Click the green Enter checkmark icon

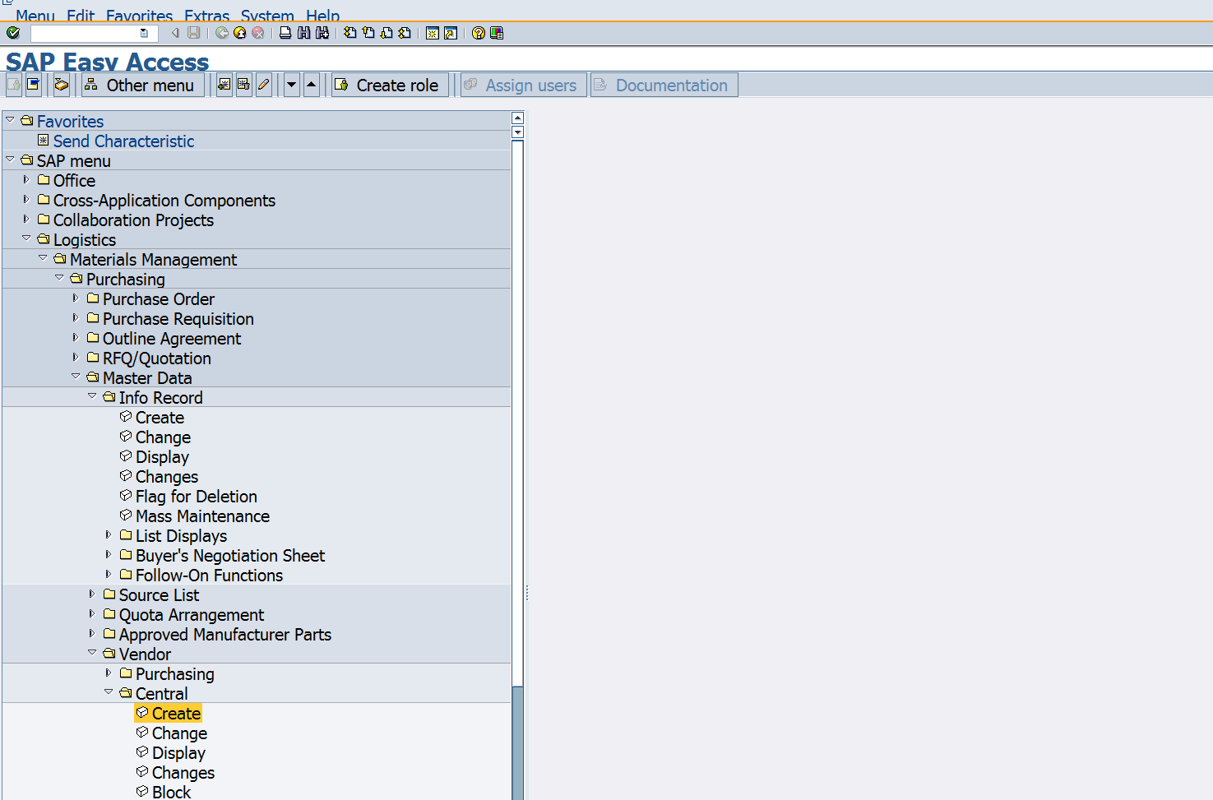(13, 33)
